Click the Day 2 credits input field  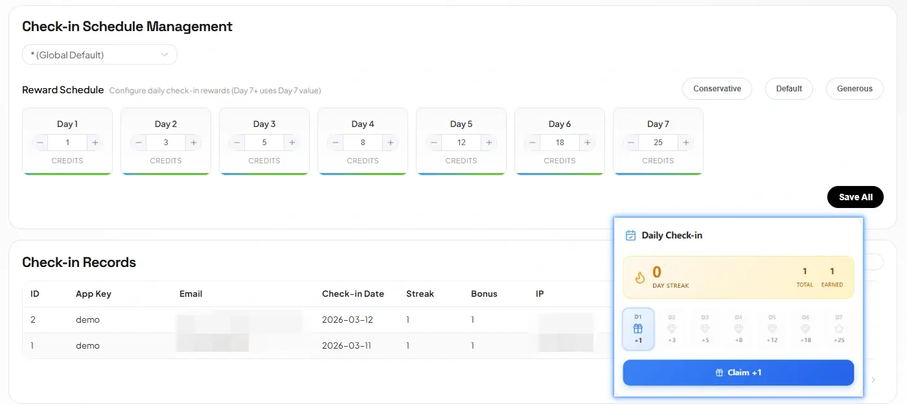pos(166,142)
